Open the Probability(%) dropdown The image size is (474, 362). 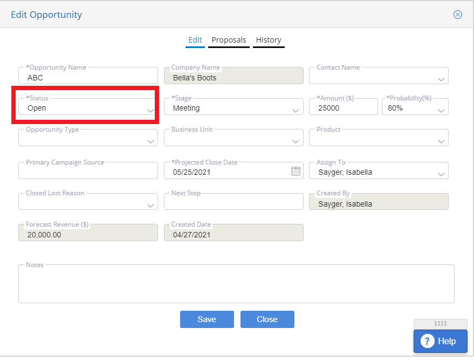click(415, 106)
